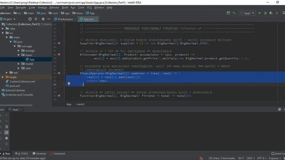Image resolution: width=285 pixels, height=160 pixels.
Task: Open the Navigate menu
Action: click(x=21, y=8)
